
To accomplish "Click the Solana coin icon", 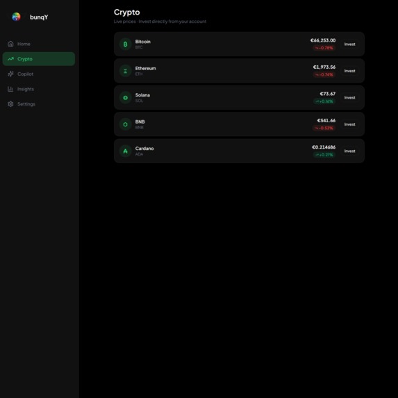I will click(125, 98).
